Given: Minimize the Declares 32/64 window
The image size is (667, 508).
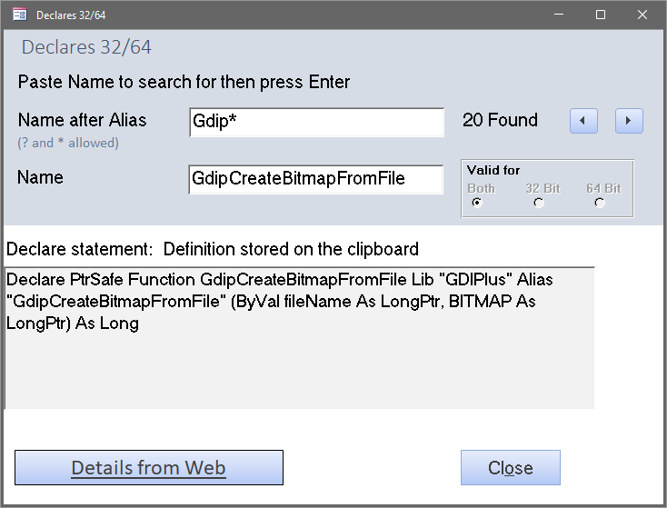Looking at the screenshot, I should tap(559, 15).
